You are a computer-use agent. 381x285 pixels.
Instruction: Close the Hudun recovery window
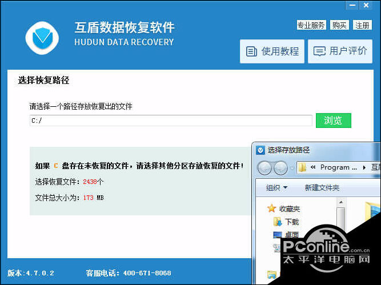click(366, 5)
